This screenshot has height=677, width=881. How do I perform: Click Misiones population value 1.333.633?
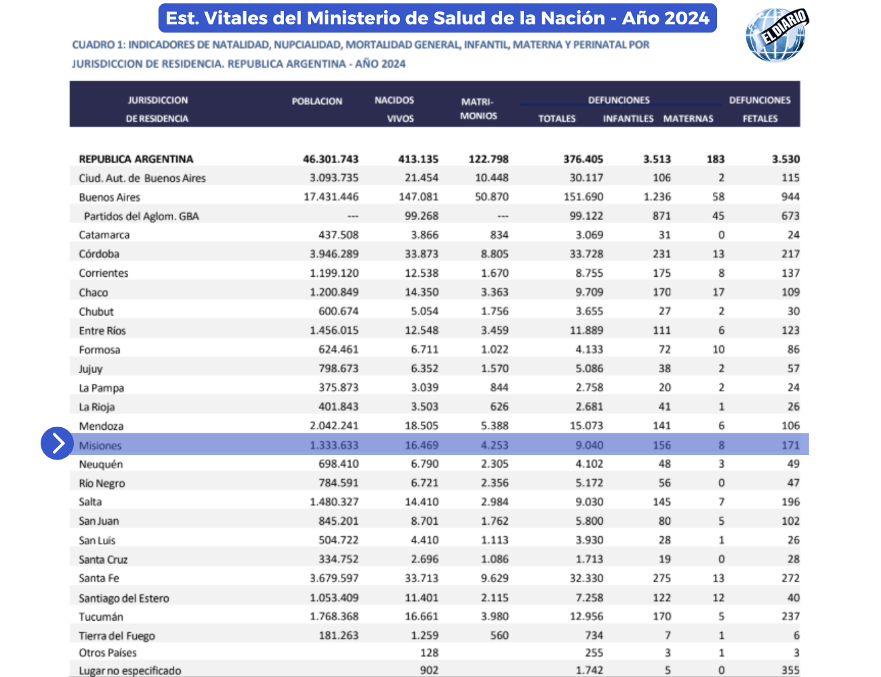click(334, 445)
